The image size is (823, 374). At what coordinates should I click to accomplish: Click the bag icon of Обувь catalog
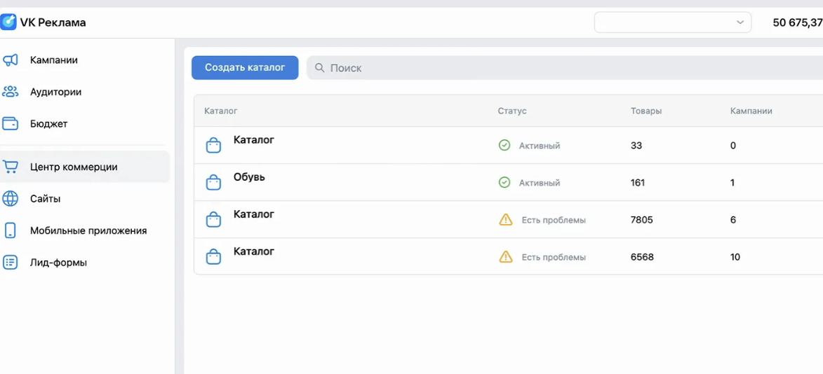pos(213,182)
